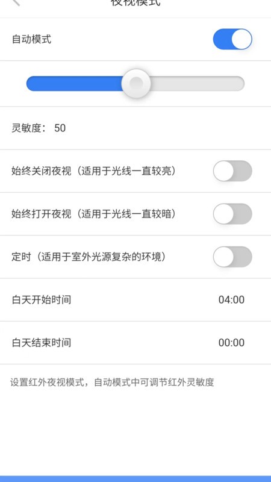Viewport: 271px width, 482px height.
Task: Click the sensitivity value 50
Action: [x=60, y=128]
